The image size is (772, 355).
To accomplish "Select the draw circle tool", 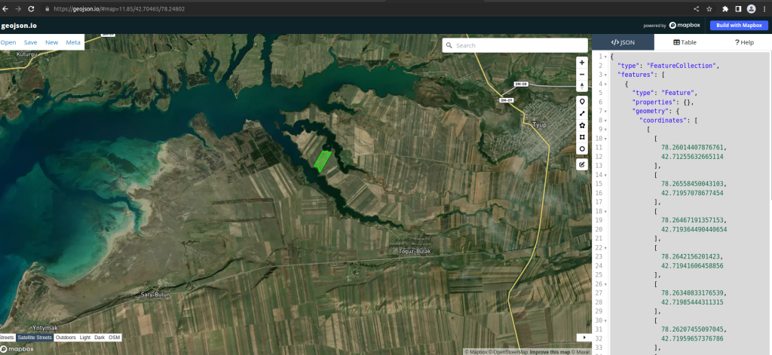I will tap(582, 148).
